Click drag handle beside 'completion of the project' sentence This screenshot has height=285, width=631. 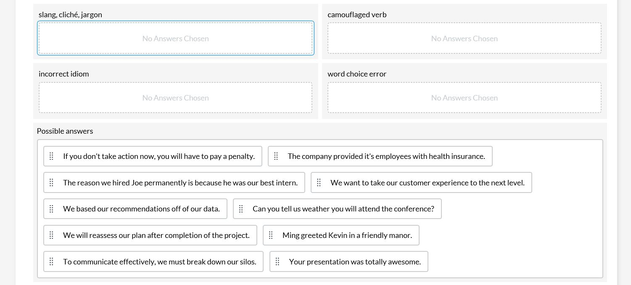coord(52,235)
